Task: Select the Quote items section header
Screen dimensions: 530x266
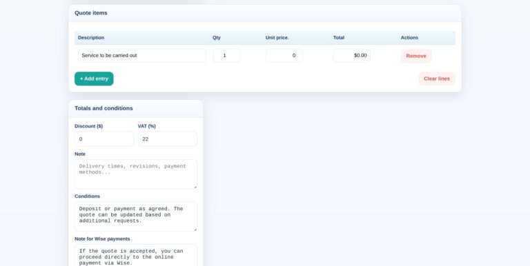Action: (x=91, y=13)
